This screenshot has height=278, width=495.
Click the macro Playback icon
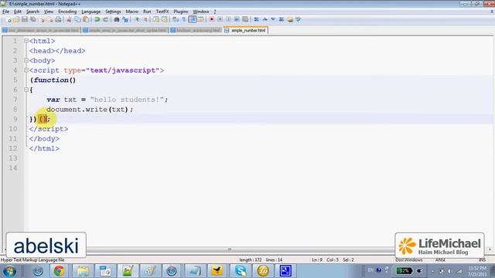[x=228, y=19]
